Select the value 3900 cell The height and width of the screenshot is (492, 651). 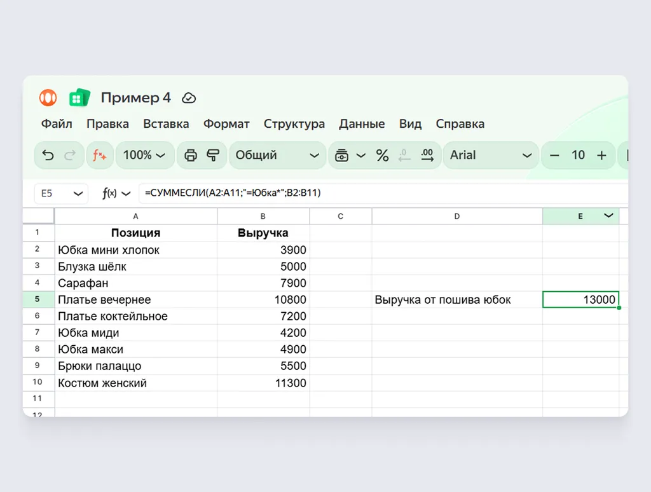pos(263,250)
